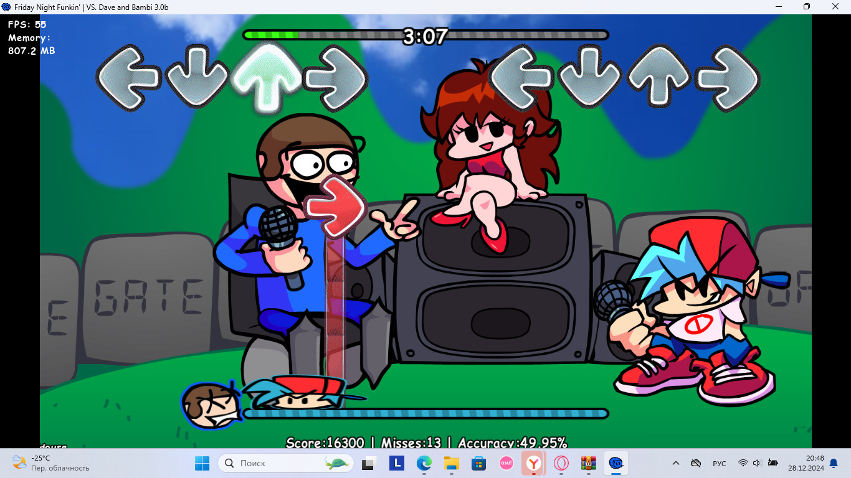Open the blue L app on taskbar
The height and width of the screenshot is (478, 851).
397,463
